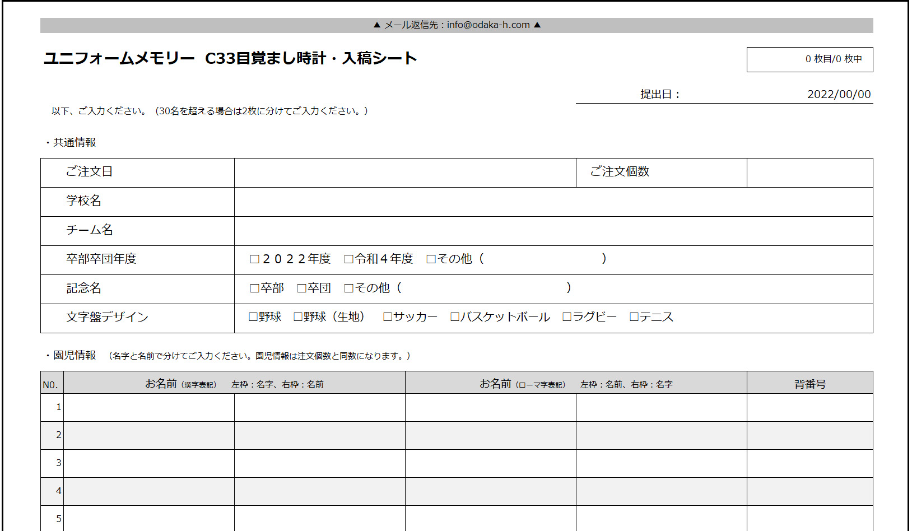Click row 5 背番号 cell

809,518
